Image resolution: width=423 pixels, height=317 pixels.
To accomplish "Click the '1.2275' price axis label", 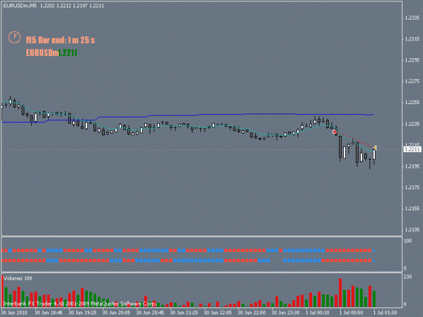I will pyautogui.click(x=412, y=81).
